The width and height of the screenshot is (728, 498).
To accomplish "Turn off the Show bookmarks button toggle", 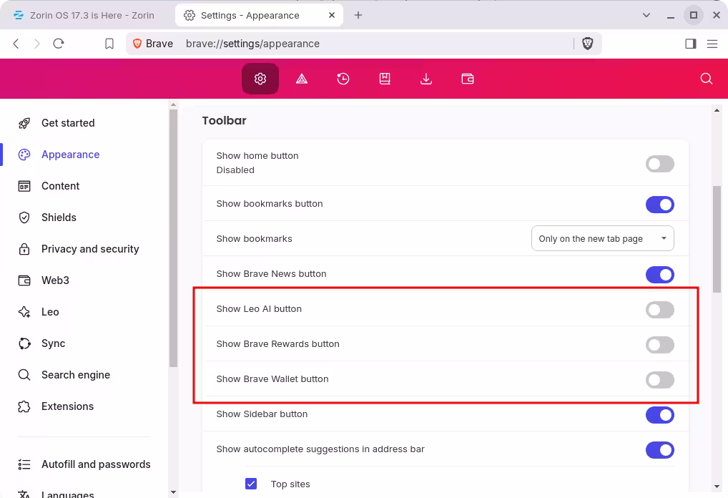I will coord(660,205).
